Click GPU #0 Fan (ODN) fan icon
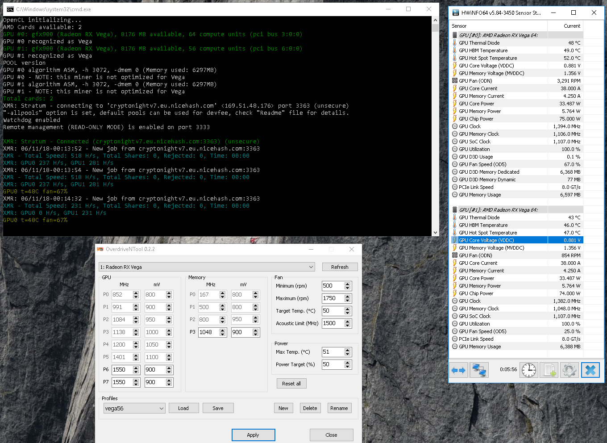The width and height of the screenshot is (607, 443). 454,81
